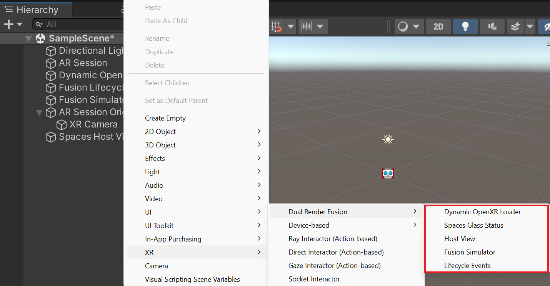550x286 pixels.
Task: Click the greyed Paste menu entry
Action: tap(196, 7)
